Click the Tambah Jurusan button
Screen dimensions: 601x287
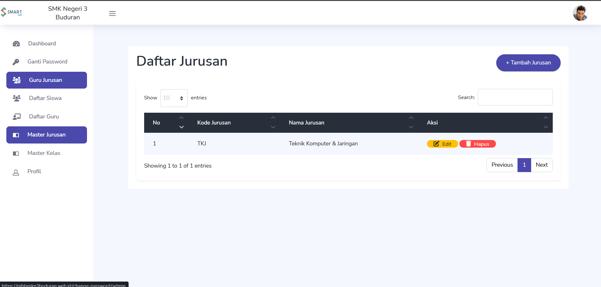[x=528, y=63]
